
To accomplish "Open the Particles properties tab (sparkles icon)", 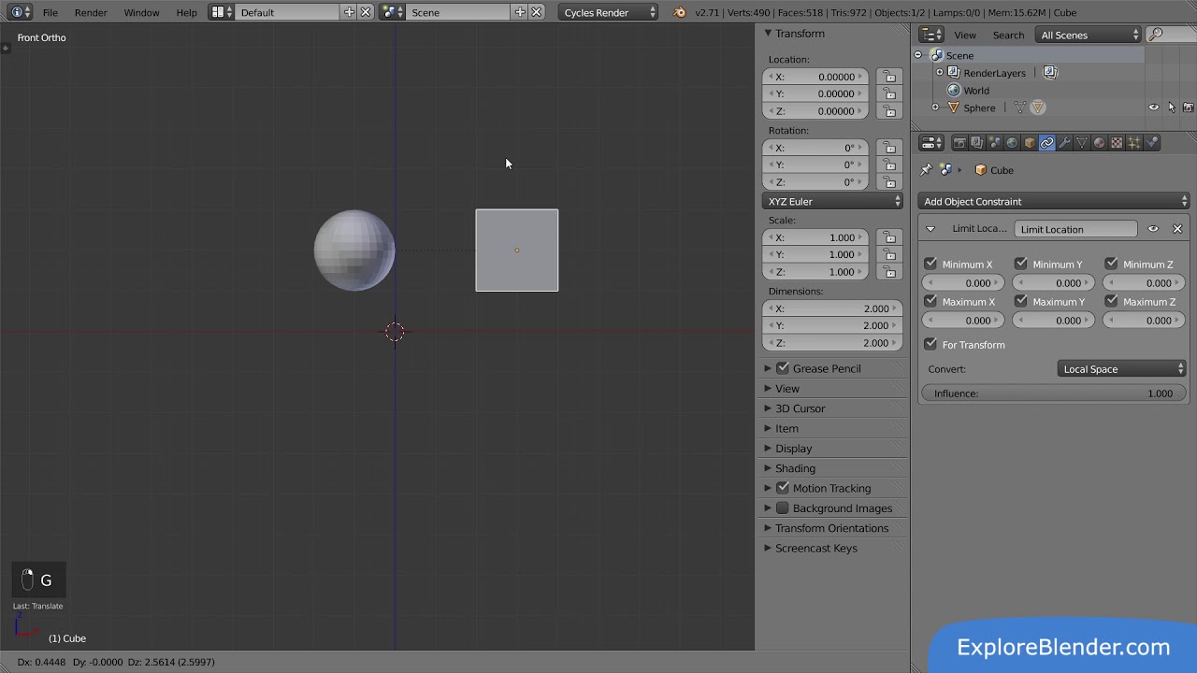I will [x=1134, y=143].
